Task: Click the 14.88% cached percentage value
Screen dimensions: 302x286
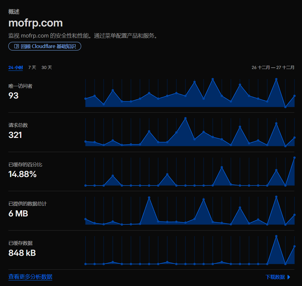Action: (22, 175)
